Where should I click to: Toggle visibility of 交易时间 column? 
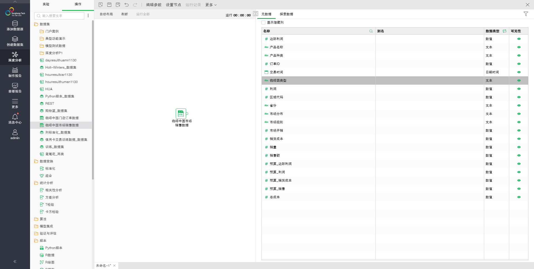click(x=519, y=72)
